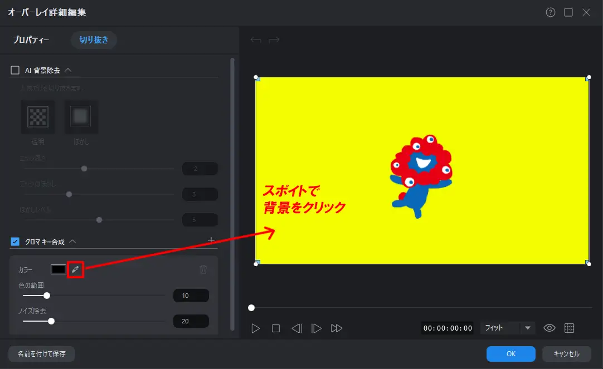Open the フィット zoom dropdown
The height and width of the screenshot is (369, 603).
pyautogui.click(x=527, y=328)
